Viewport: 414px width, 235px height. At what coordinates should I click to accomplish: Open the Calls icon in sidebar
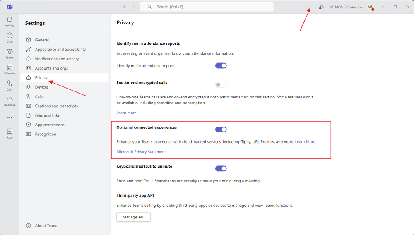click(10, 85)
